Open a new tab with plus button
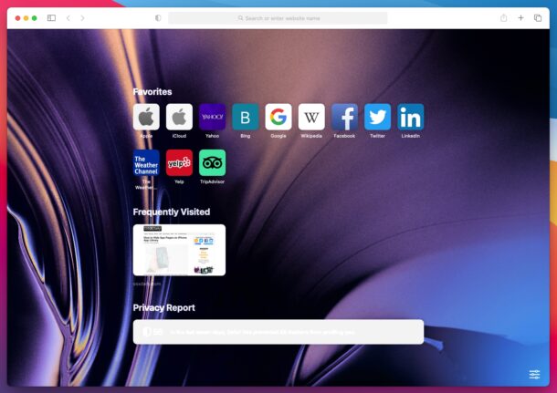The image size is (557, 393). coord(520,17)
